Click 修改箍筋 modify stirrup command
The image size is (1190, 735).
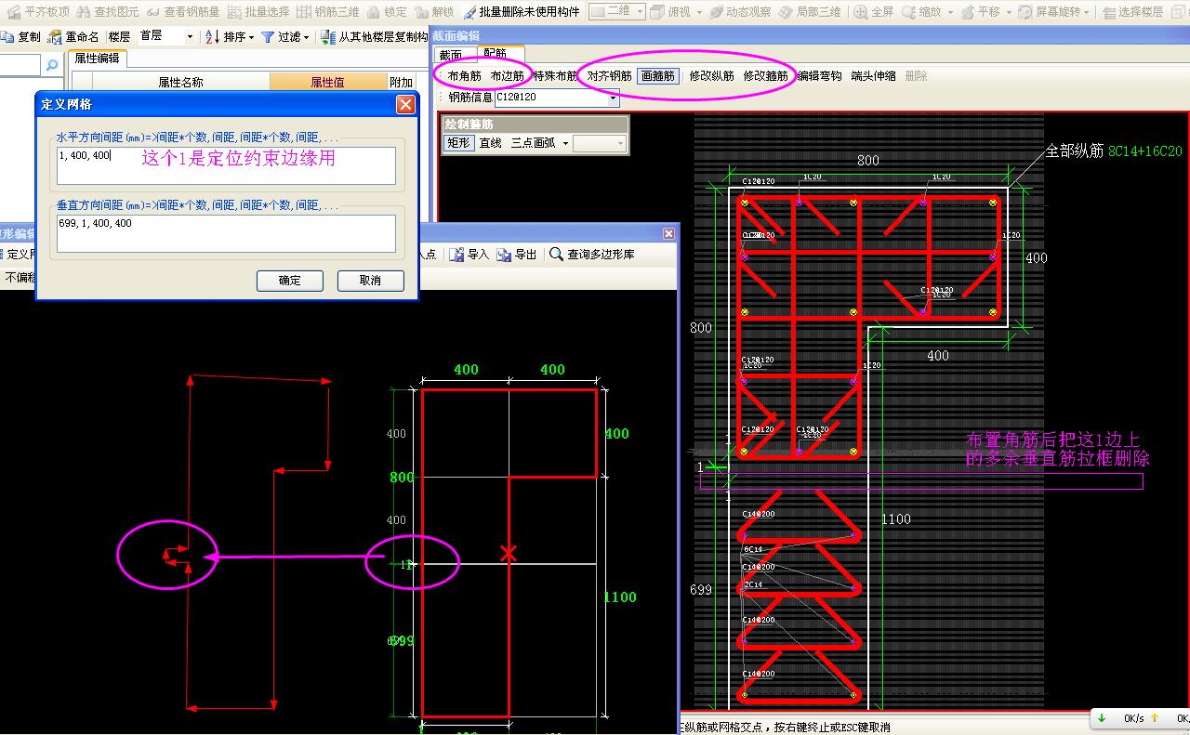[766, 76]
